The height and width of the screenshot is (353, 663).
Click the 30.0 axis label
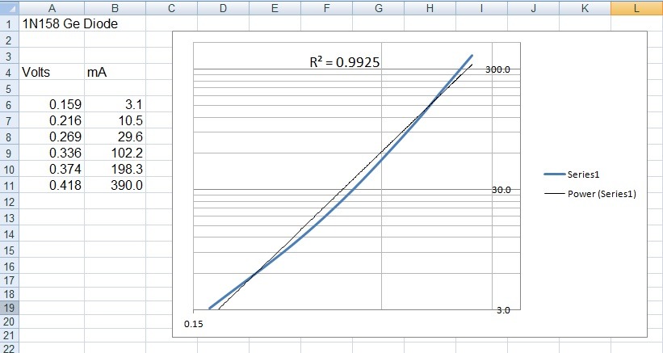(501, 190)
